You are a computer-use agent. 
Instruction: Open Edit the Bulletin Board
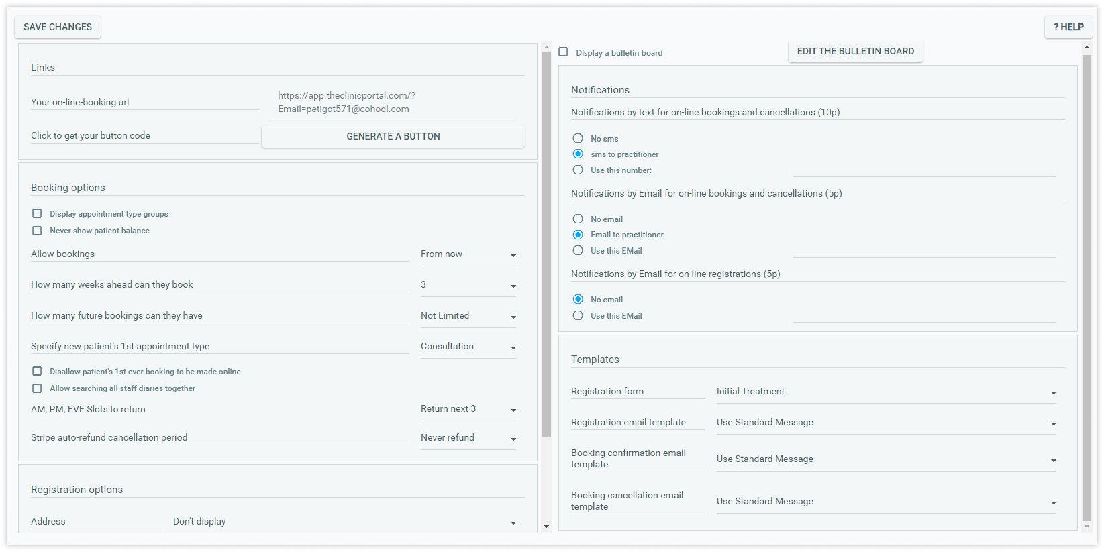tap(855, 51)
